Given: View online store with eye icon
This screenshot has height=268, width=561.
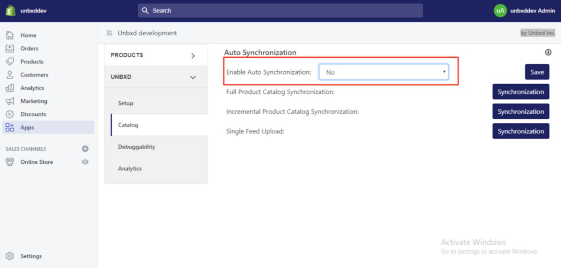Looking at the screenshot, I should point(85,162).
